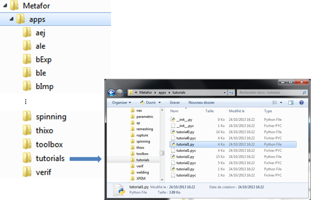311x200 pixels.
Task: Click Graver in the toolbar
Action: 175,102
